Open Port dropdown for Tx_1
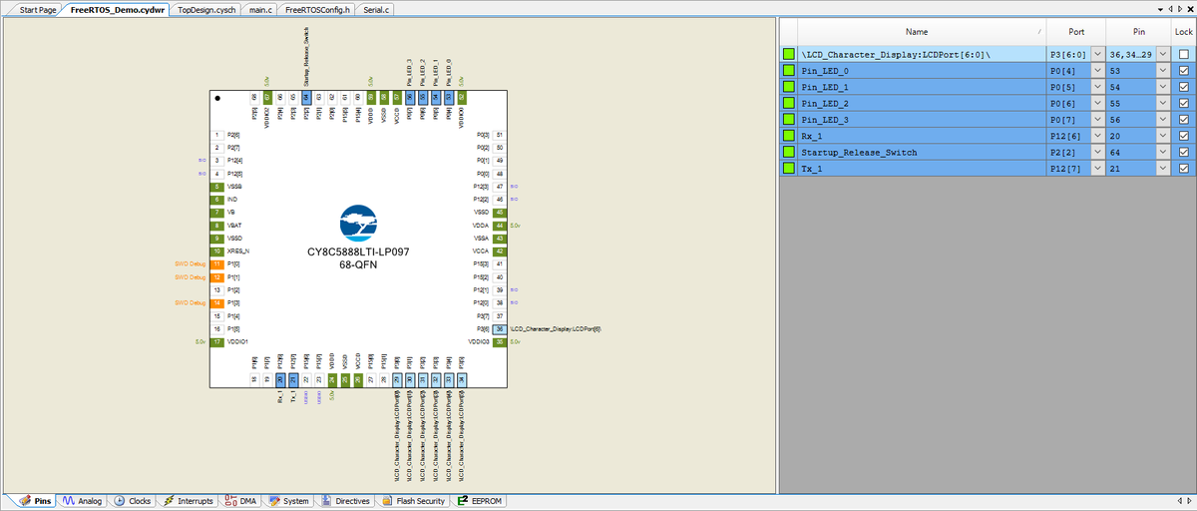This screenshot has height=511, width=1197. 1098,169
